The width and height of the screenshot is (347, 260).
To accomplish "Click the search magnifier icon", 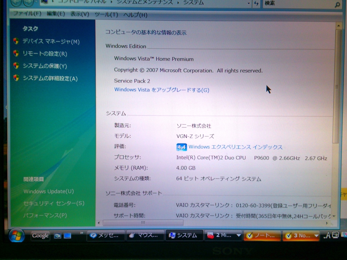I will click(337, 4).
